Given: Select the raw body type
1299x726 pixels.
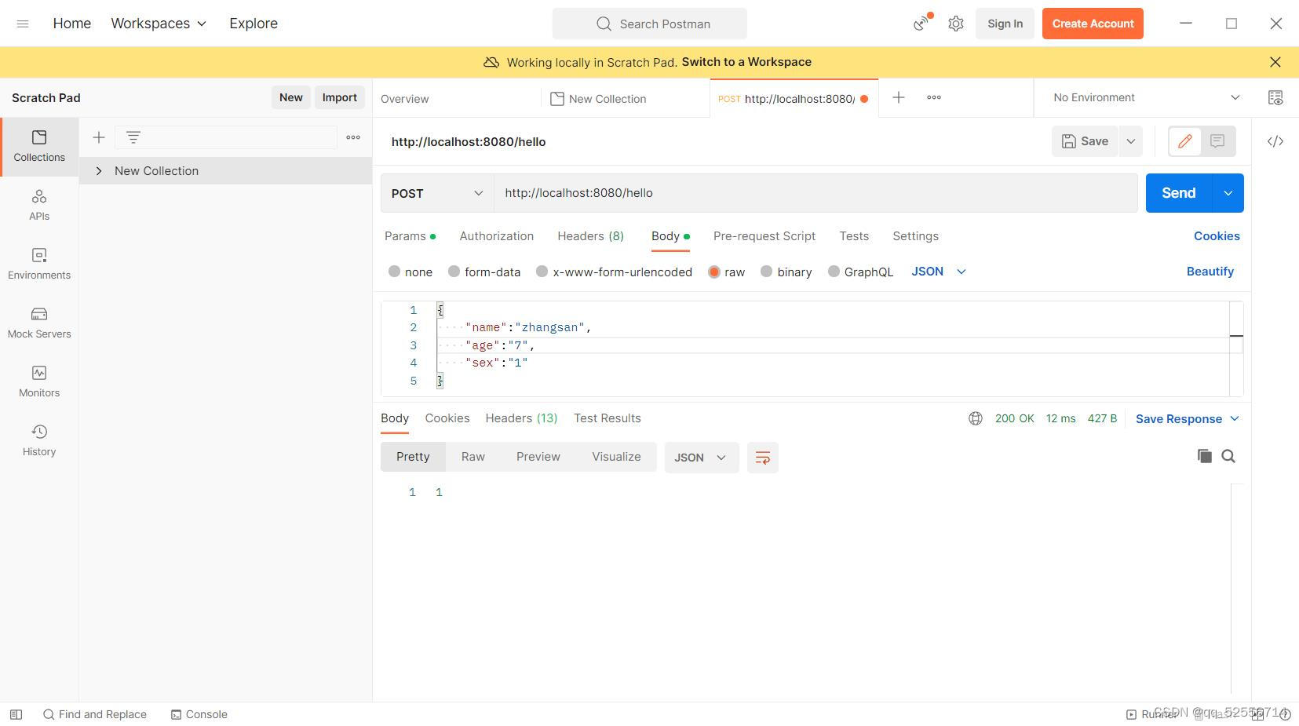Looking at the screenshot, I should tap(713, 272).
